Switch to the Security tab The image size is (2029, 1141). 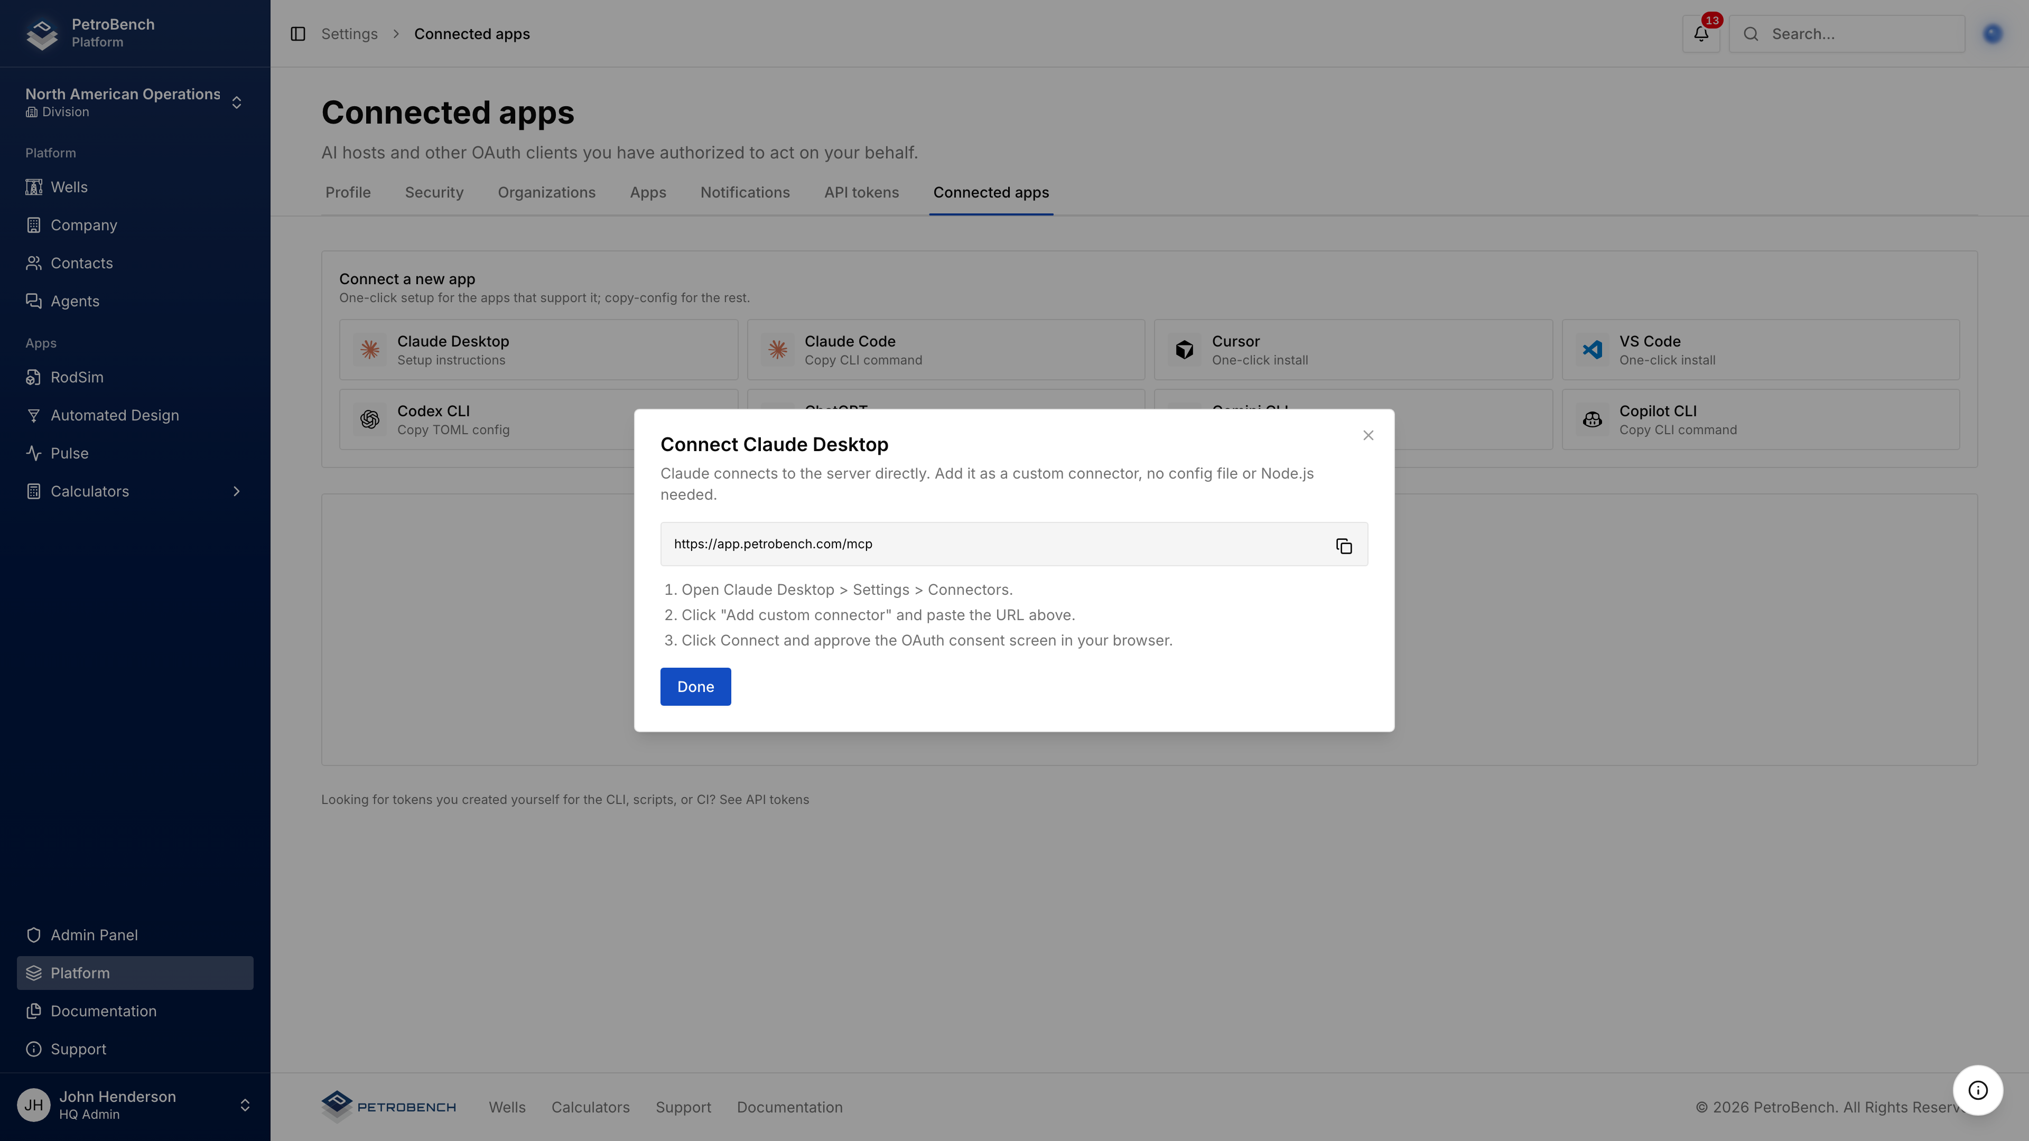pyautogui.click(x=434, y=193)
